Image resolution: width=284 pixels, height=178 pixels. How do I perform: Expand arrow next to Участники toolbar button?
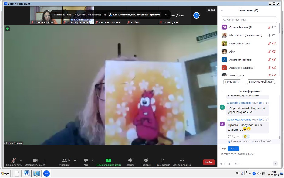click(75, 160)
